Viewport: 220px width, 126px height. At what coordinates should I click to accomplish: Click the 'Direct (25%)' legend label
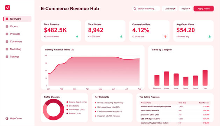74,106
